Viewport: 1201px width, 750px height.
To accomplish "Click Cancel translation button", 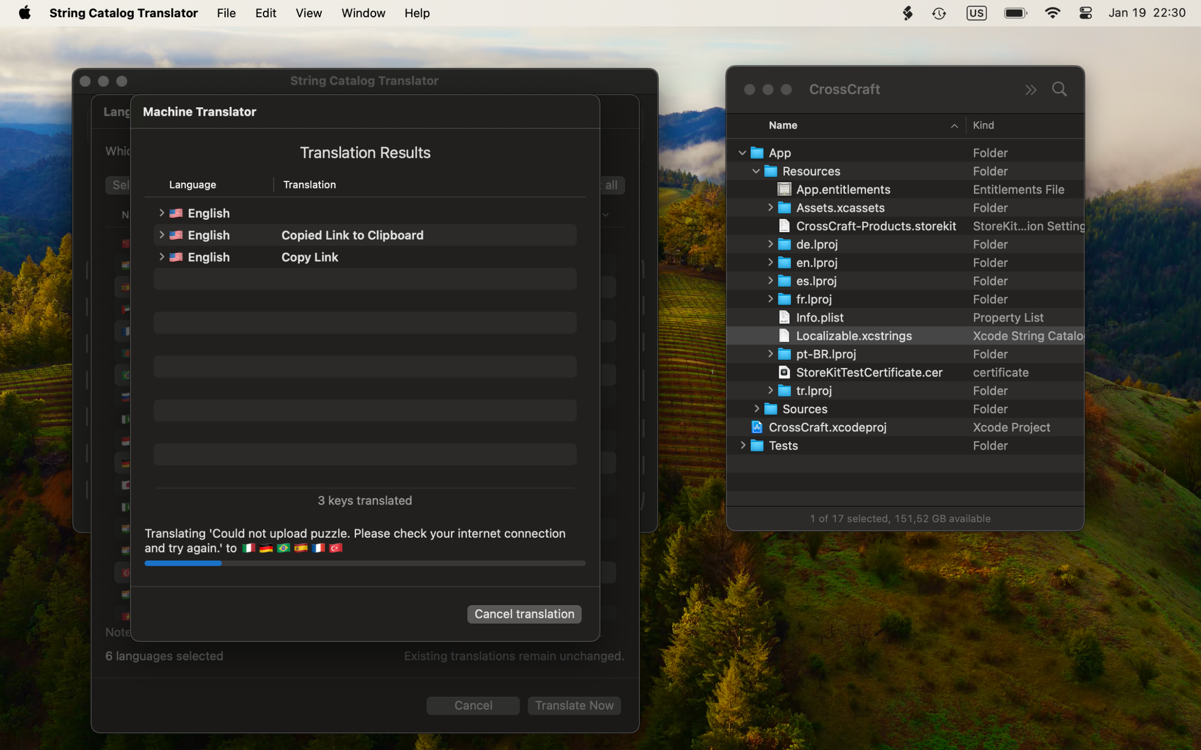I will [524, 614].
